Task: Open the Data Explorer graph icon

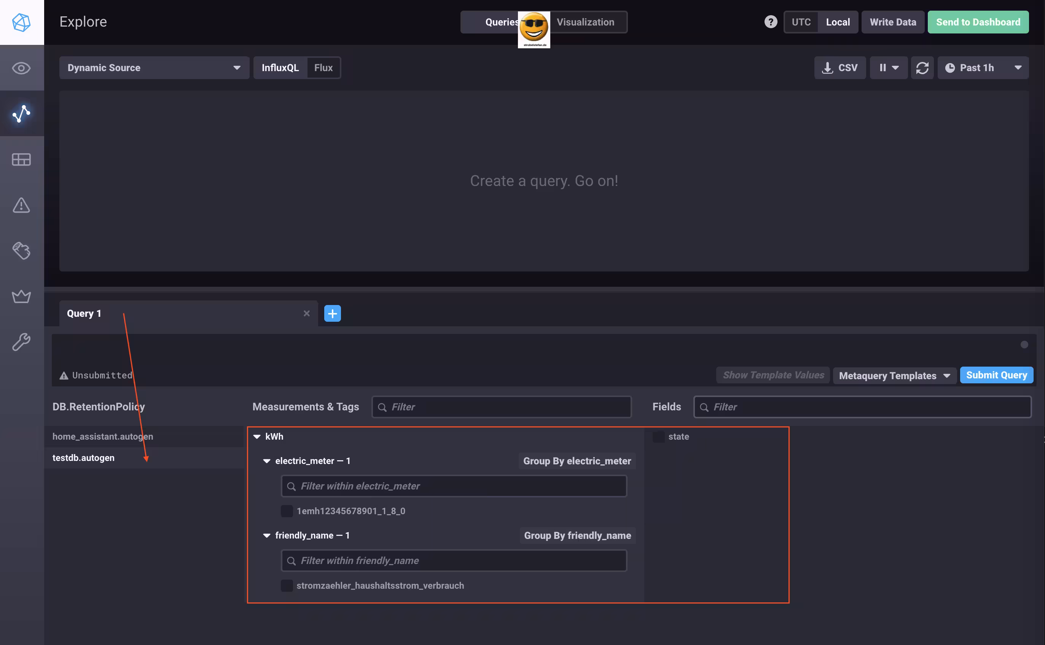Action: point(21,113)
